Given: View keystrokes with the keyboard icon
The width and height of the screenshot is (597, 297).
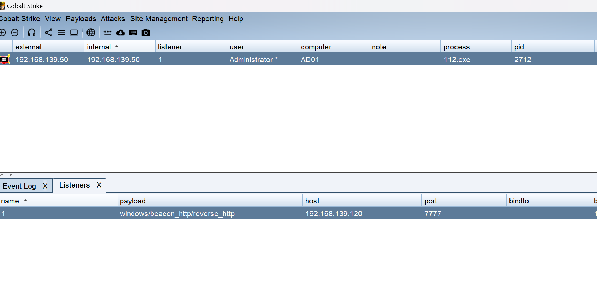Looking at the screenshot, I should (133, 32).
